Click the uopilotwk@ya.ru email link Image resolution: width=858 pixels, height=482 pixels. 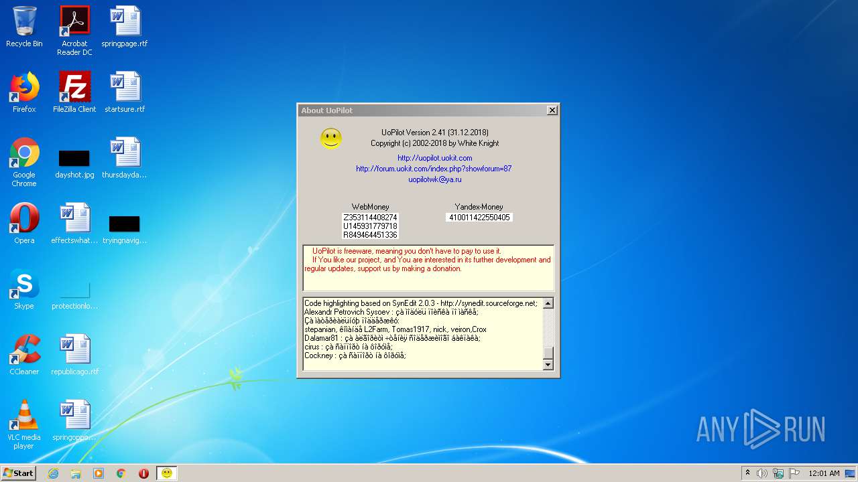click(x=434, y=179)
